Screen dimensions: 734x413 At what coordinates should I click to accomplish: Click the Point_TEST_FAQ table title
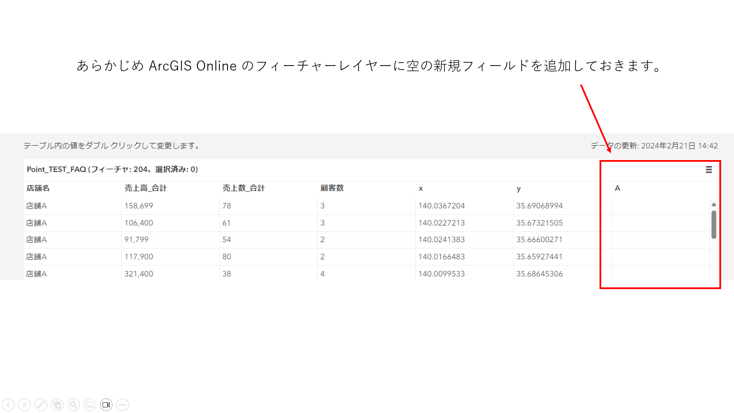tap(112, 170)
